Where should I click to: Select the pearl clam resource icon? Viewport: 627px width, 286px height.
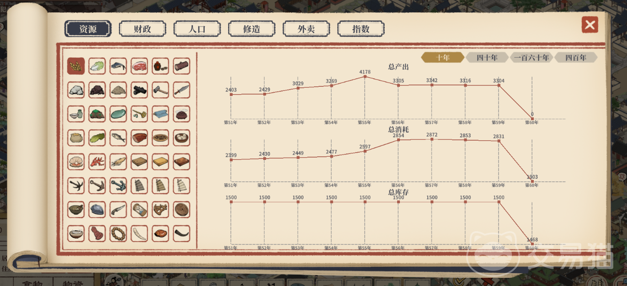tap(76, 162)
